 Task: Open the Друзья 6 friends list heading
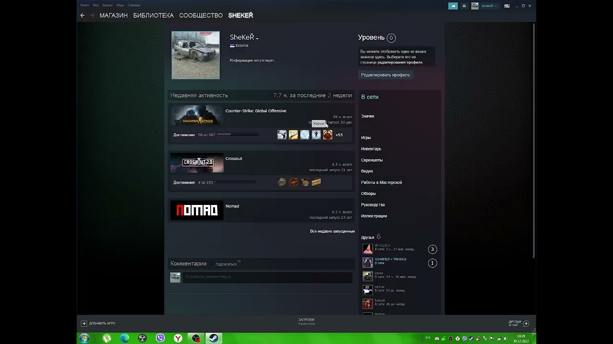[x=371, y=237]
